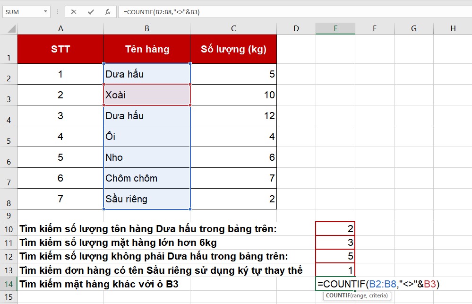Select the row 13 label about Sầu riêng
The image size is (472, 304).
point(161,270)
